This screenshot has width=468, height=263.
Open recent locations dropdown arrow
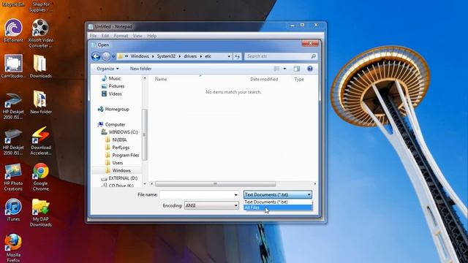click(113, 56)
